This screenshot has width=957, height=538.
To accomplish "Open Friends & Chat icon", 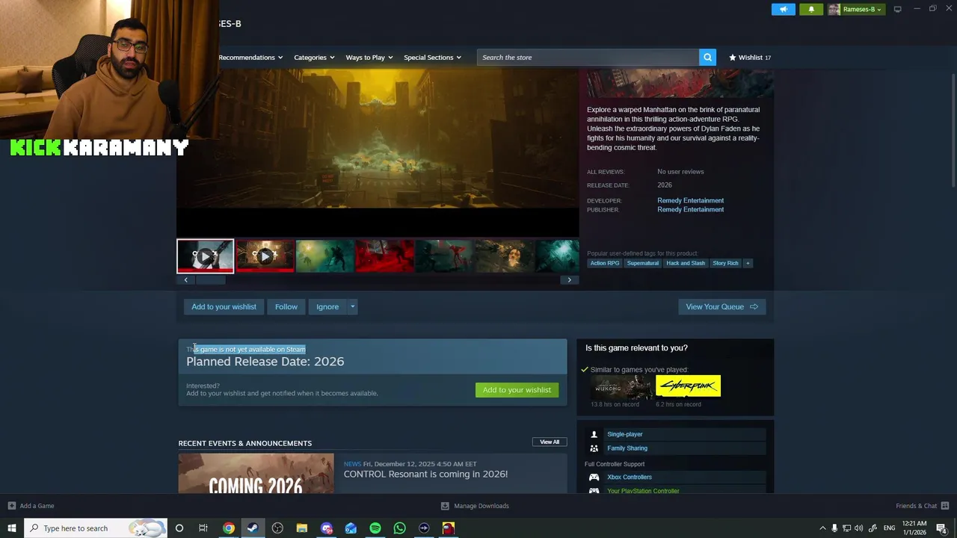I will click(945, 506).
